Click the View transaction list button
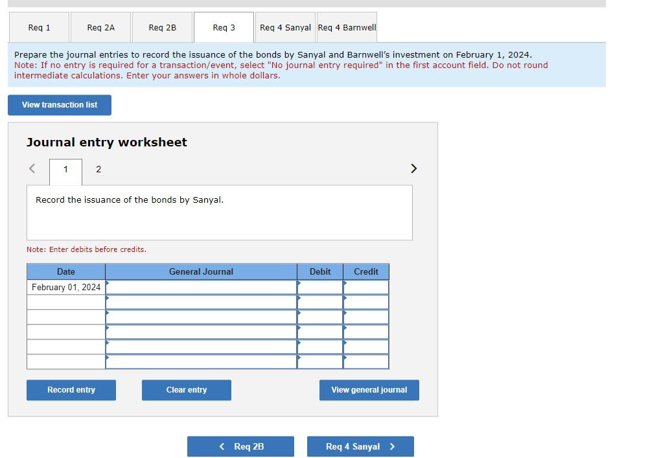This screenshot has height=458, width=648. coord(60,104)
